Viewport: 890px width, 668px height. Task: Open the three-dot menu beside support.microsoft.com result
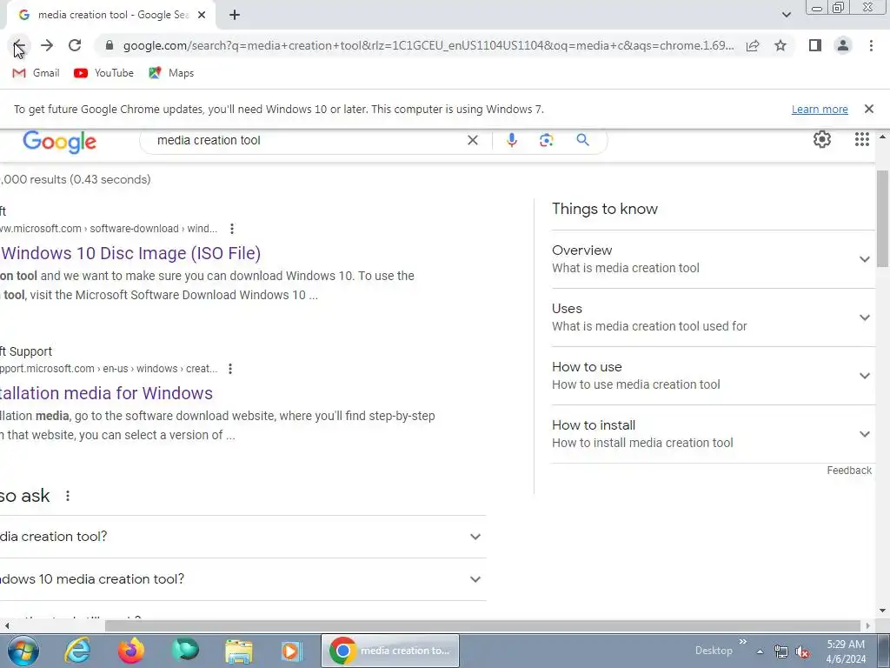coord(229,369)
